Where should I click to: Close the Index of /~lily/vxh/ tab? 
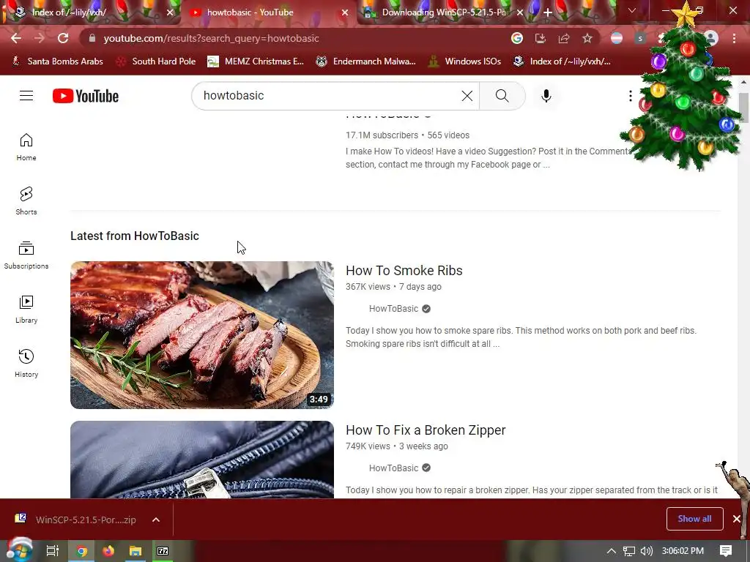tap(170, 12)
